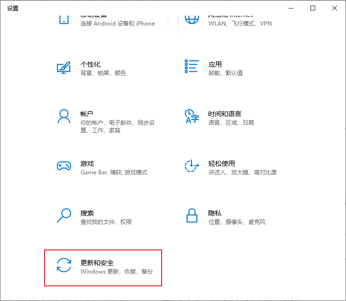Maximize the 设置 window
Viewport: 346px width, 301px height.
tap(313, 8)
